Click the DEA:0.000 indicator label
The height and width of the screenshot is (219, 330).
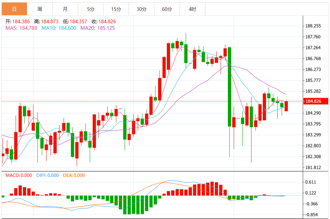point(74,175)
